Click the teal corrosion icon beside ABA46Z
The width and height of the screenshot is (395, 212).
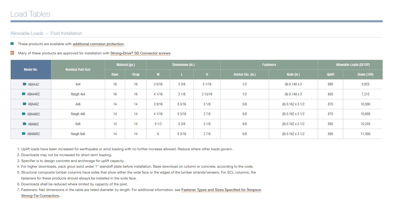[x=25, y=104]
